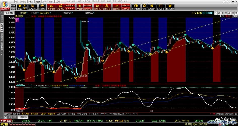This screenshot has width=238, height=126.
Task: Open 在线客服 support icon
Action: click(x=161, y=7)
